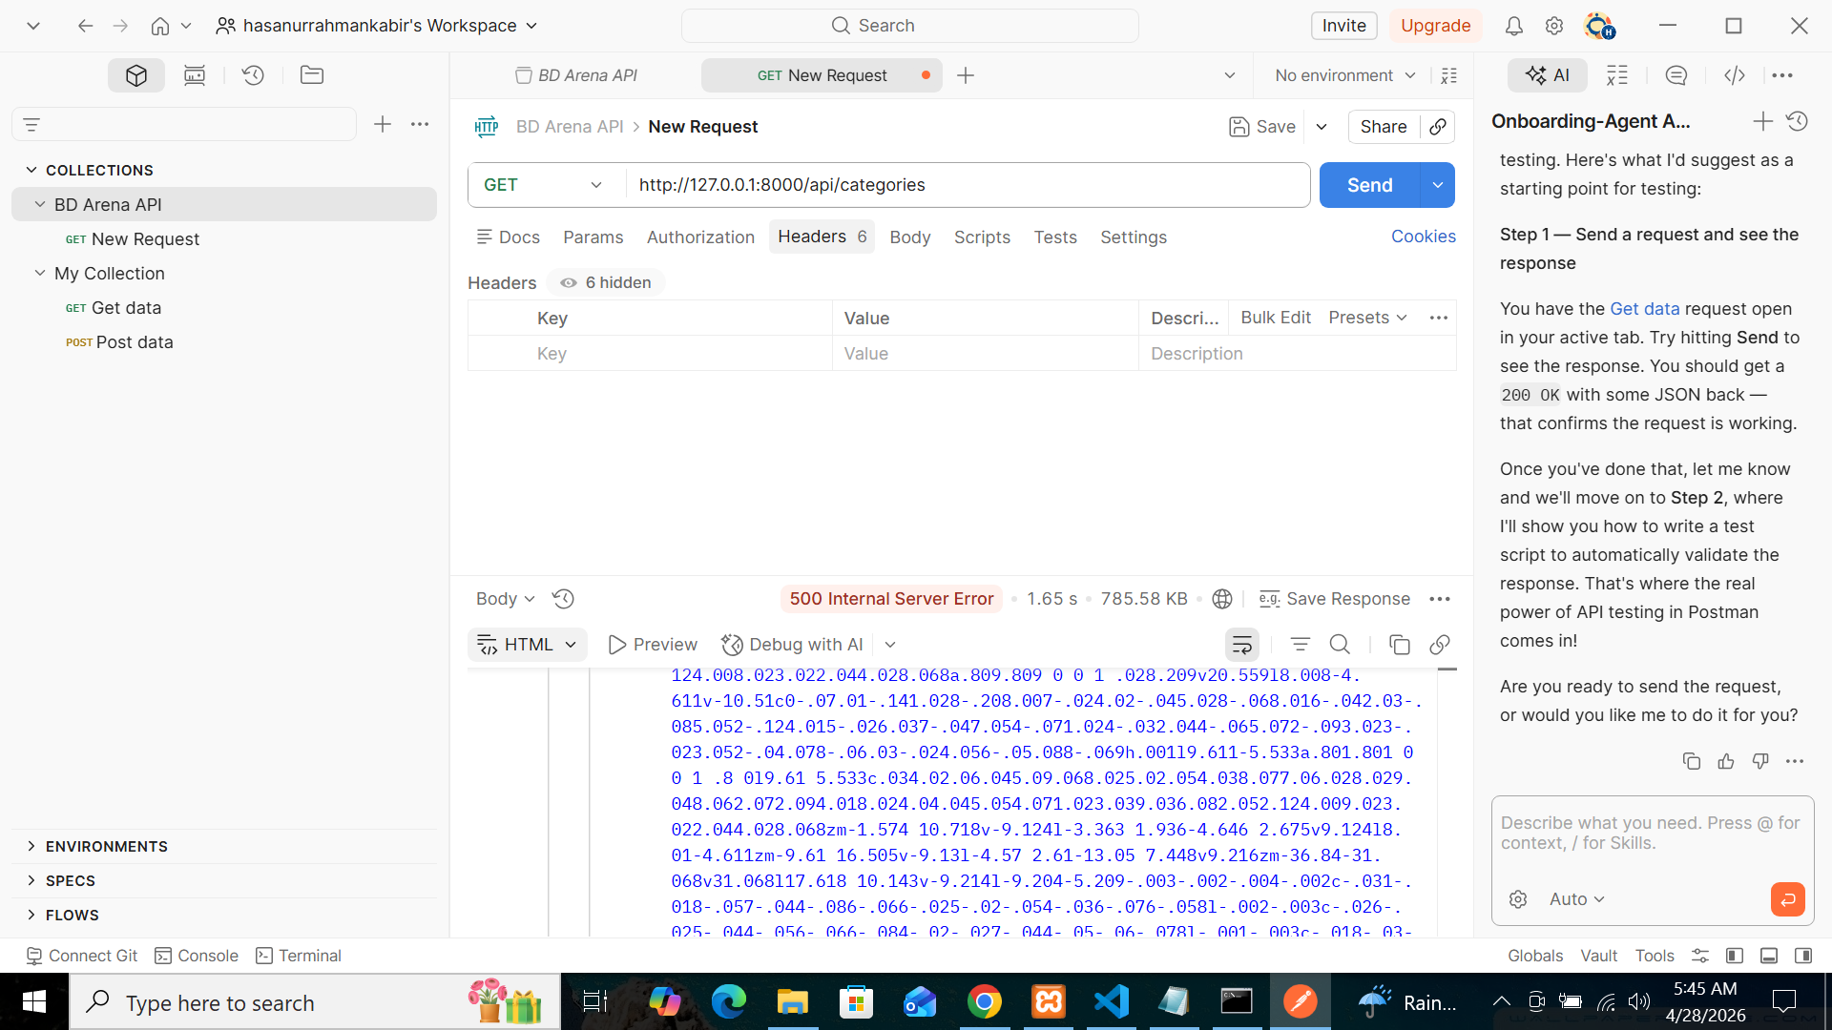This screenshot has height=1030, width=1832.
Task: Click the AI prompt text box
Action: tap(1652, 834)
